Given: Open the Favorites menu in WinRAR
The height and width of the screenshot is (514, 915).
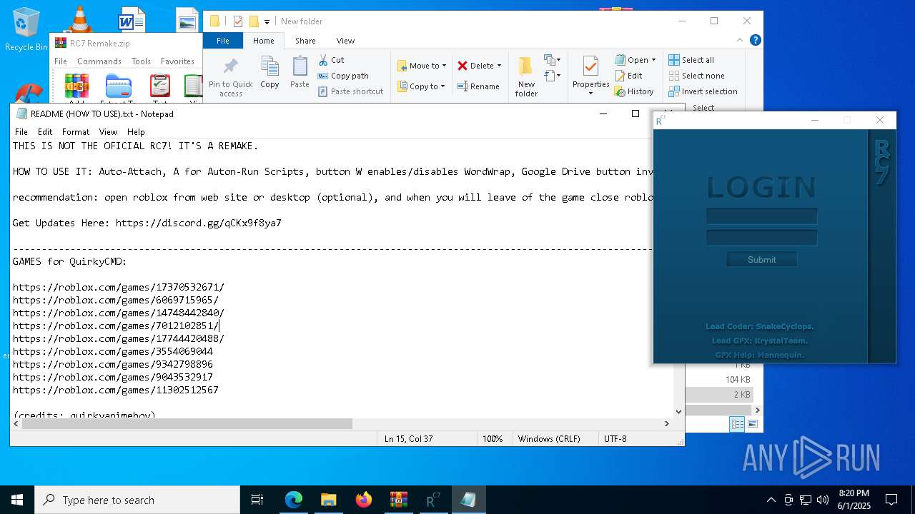Looking at the screenshot, I should tap(177, 61).
